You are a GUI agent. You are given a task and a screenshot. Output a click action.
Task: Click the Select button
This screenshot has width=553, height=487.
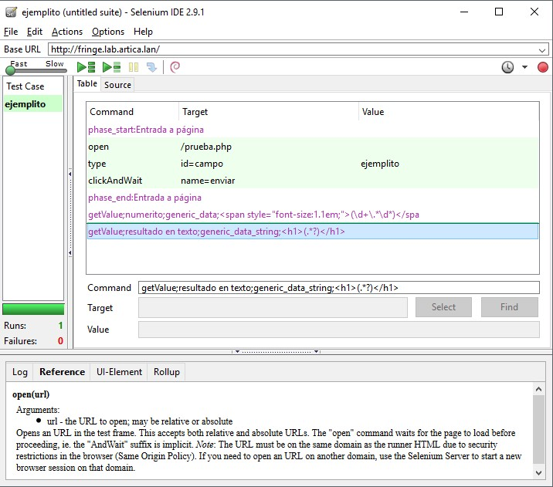[443, 307]
